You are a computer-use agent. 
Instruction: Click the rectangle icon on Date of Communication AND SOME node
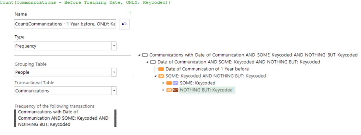click(153, 62)
